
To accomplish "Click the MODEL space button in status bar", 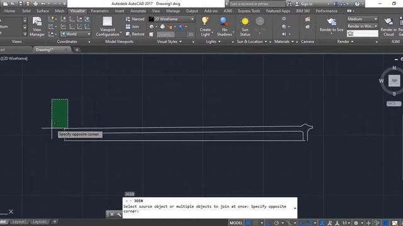I will point(236,223).
